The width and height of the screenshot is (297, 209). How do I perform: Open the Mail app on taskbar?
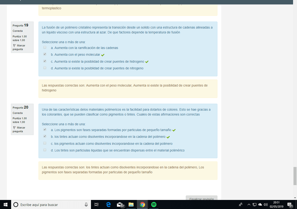pyautogui.click(x=120, y=205)
